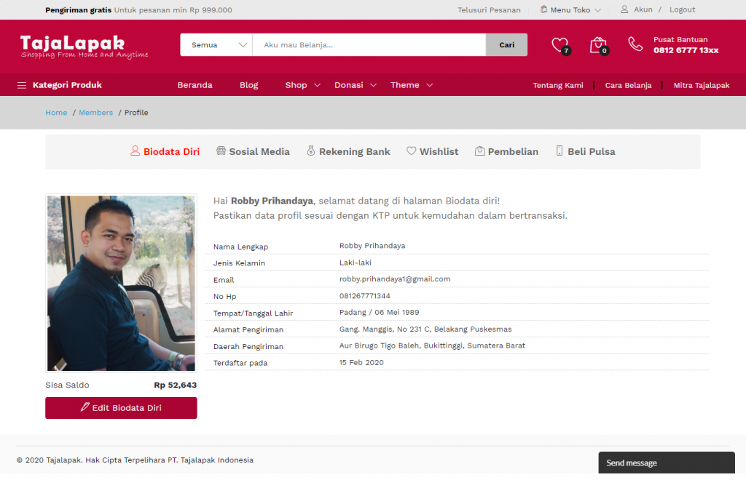Viewport: 746px width, 480px height.
Task: Click the Cari search button
Action: pos(507,44)
